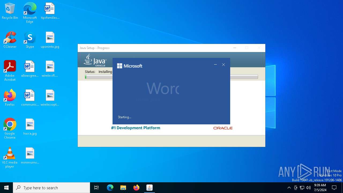Screen dimensions: 343x193
Task: Open the volume control tray icon
Action: (x=308, y=188)
